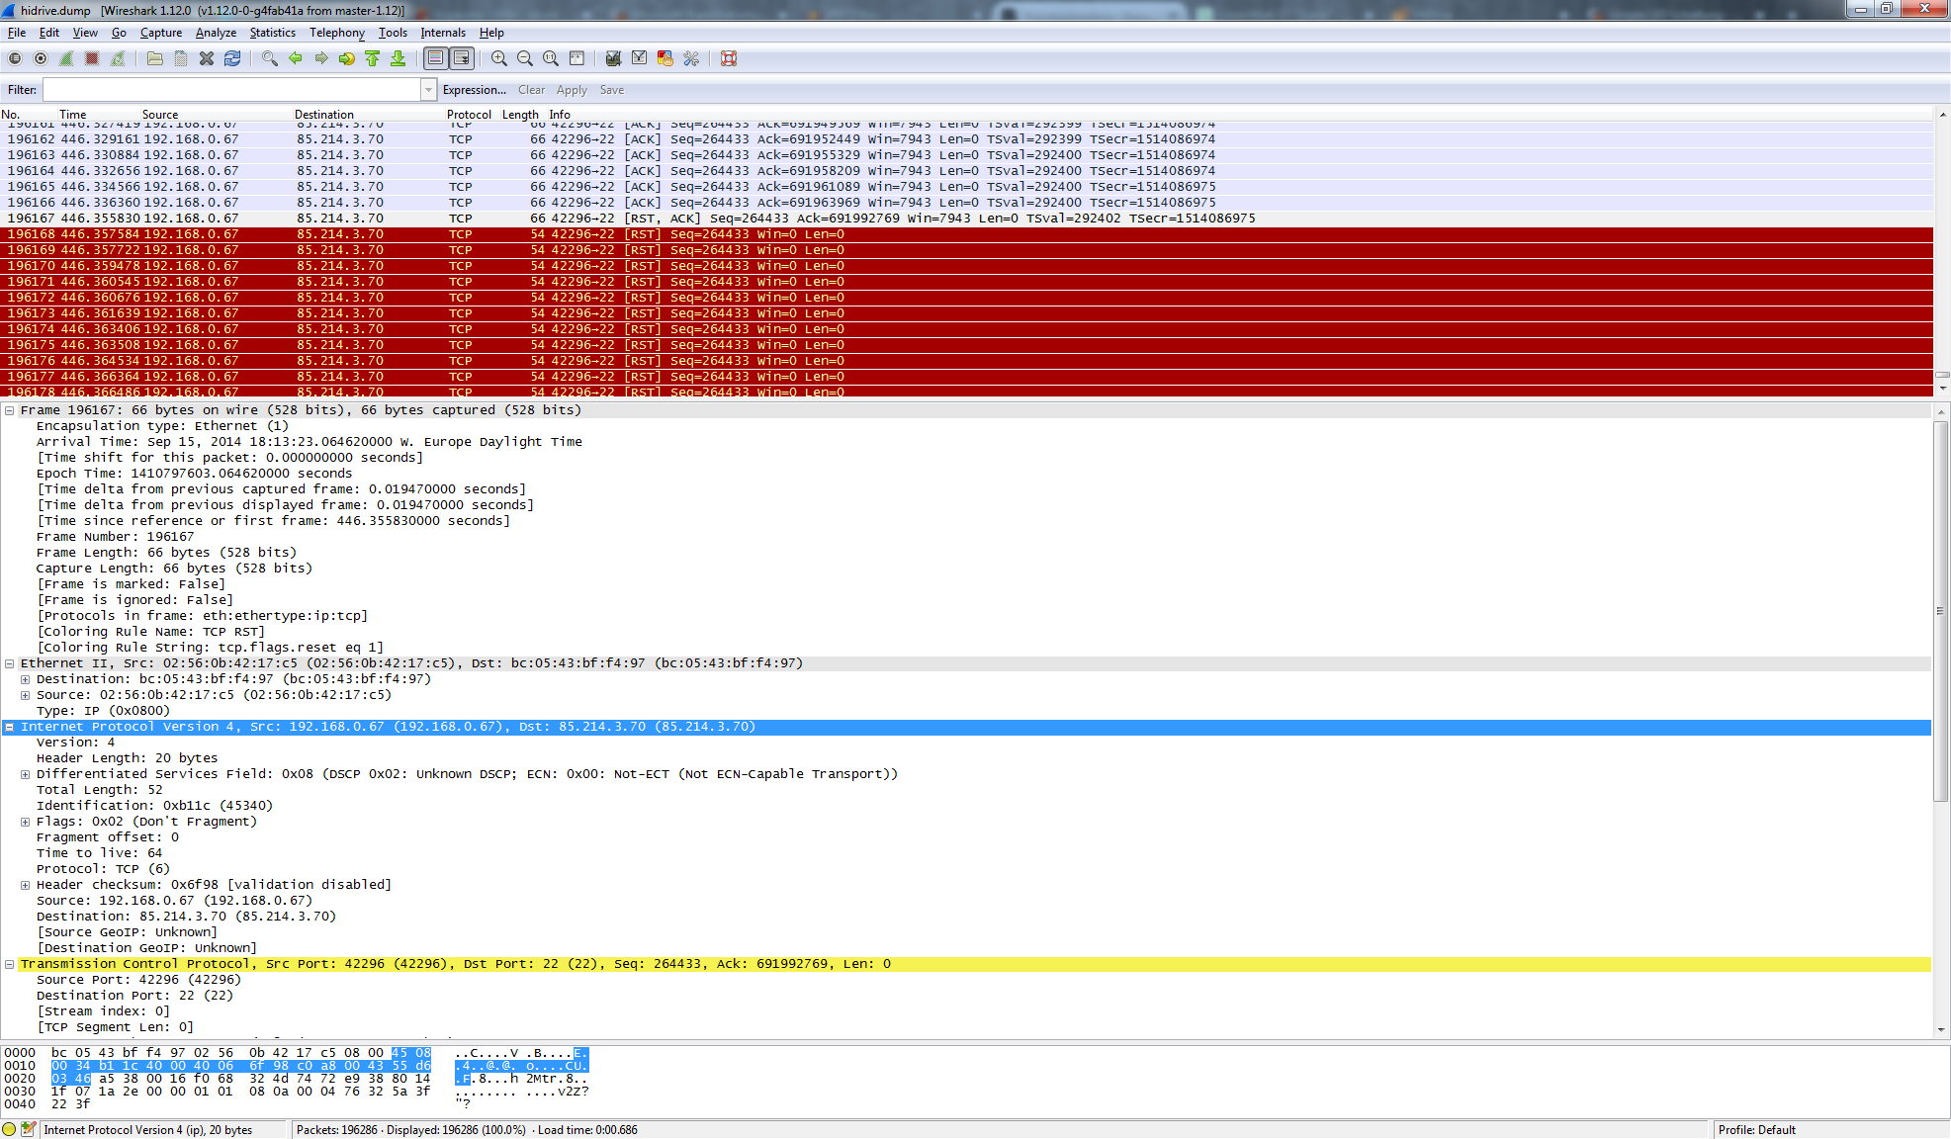Open the Telephony menu

click(x=336, y=33)
